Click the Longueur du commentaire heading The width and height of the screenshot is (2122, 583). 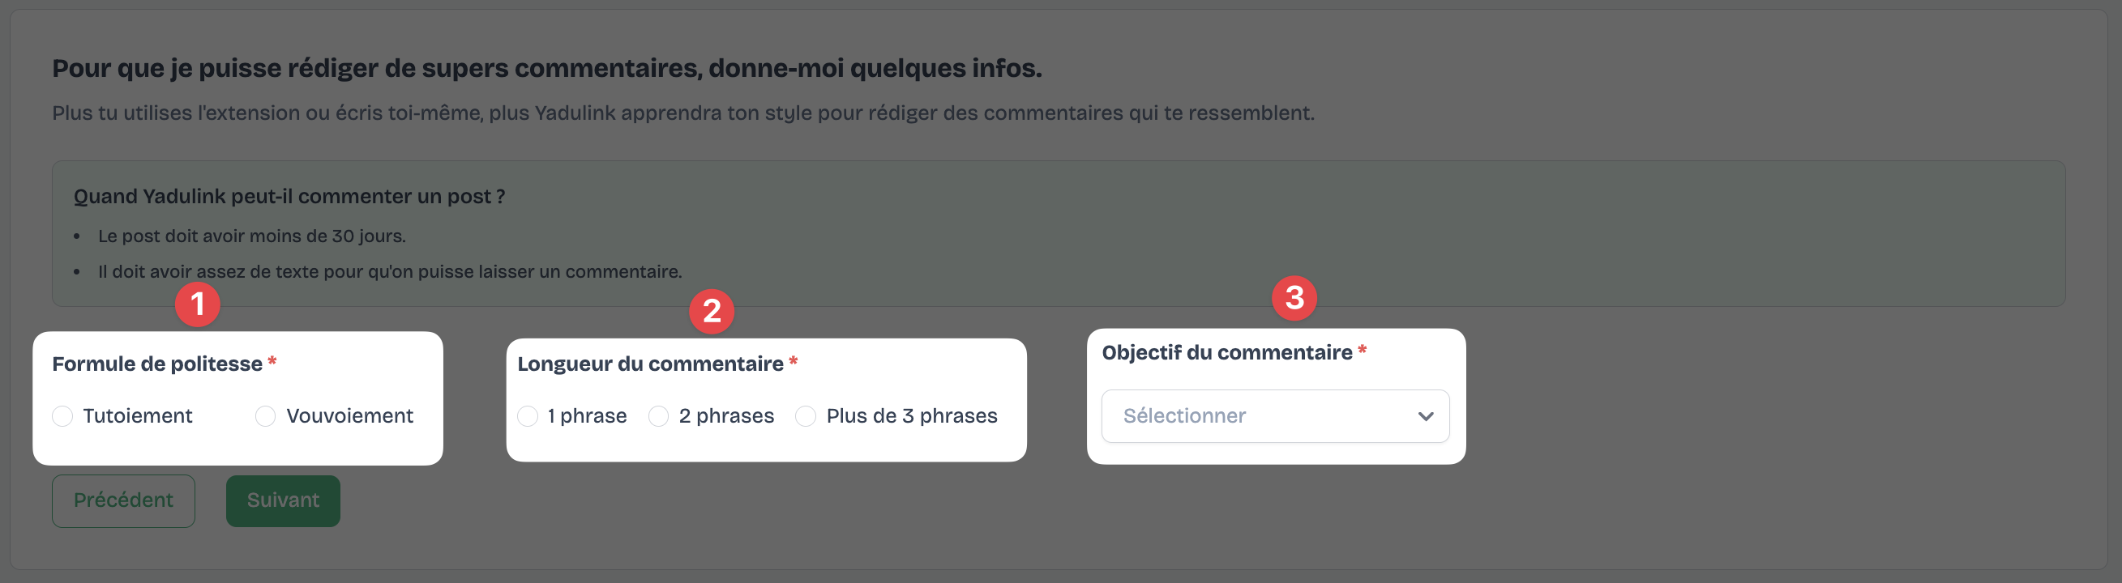[x=649, y=362]
